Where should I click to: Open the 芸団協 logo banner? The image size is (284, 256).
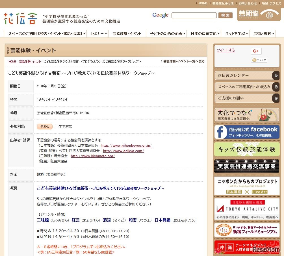(x=259, y=14)
